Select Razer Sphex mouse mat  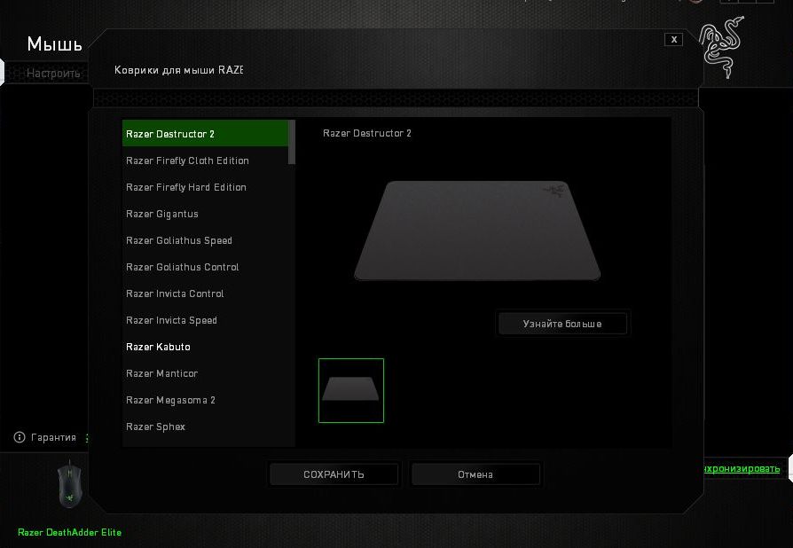(205, 427)
